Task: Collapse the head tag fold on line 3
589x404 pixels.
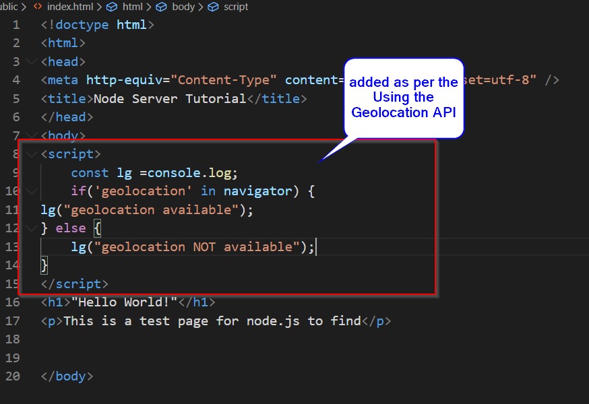Action: coord(31,62)
